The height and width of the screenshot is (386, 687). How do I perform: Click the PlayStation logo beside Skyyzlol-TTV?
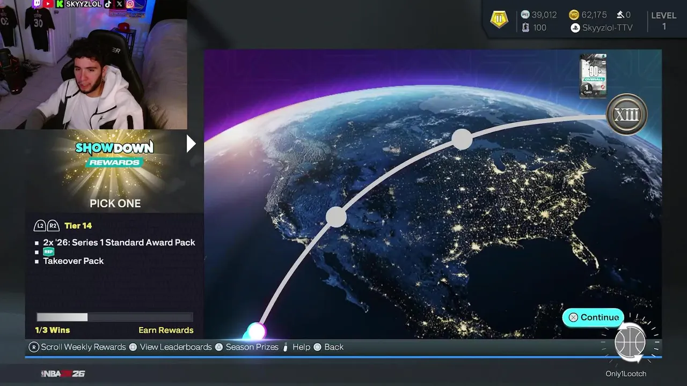(x=575, y=28)
